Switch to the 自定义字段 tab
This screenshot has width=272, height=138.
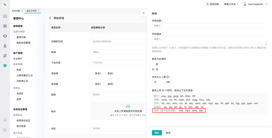(31, 11)
